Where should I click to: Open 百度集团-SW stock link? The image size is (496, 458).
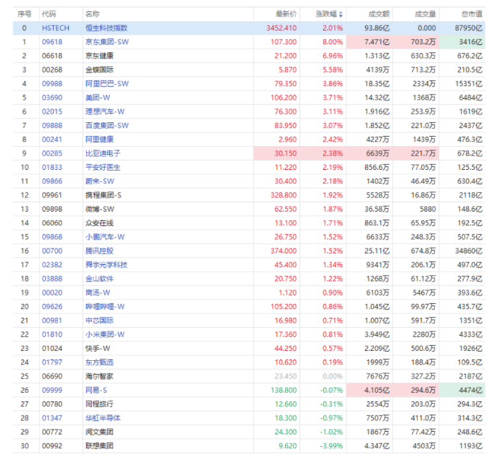click(107, 126)
